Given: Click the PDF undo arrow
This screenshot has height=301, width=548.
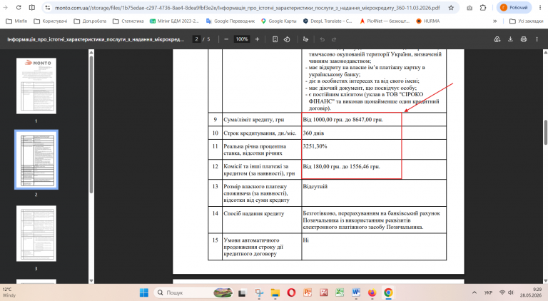Looking at the screenshot, I should click(322, 39).
